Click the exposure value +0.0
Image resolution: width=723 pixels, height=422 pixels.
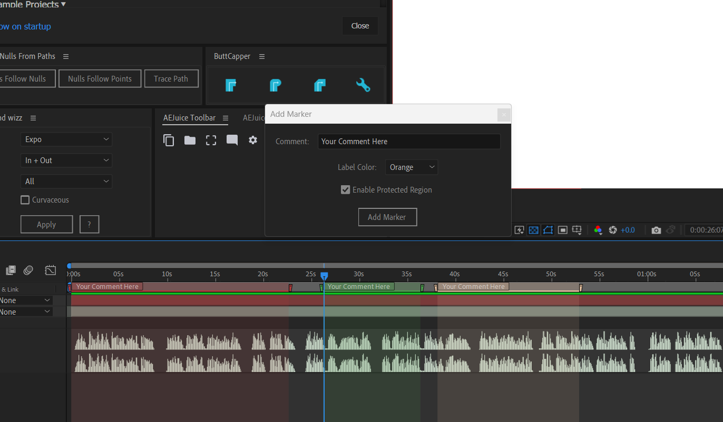pyautogui.click(x=628, y=230)
